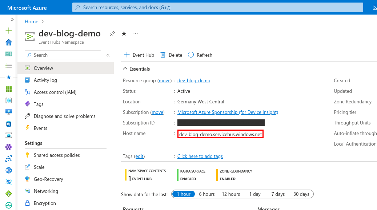Open the dev-blog-demo resource group link
Screen dimensions: 377x210
tap(193, 80)
